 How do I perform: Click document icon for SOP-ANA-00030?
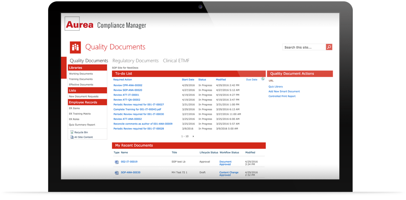tap(117, 173)
